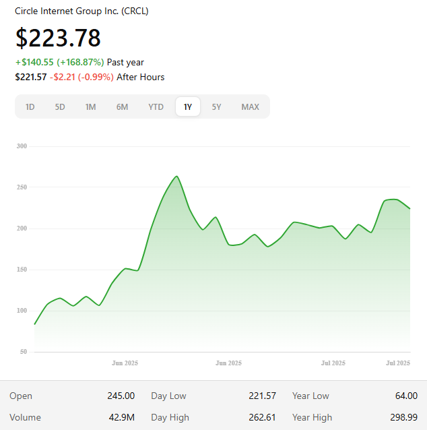427x430 pixels.
Task: Click the 250 y-axis label
Action: pos(22,187)
